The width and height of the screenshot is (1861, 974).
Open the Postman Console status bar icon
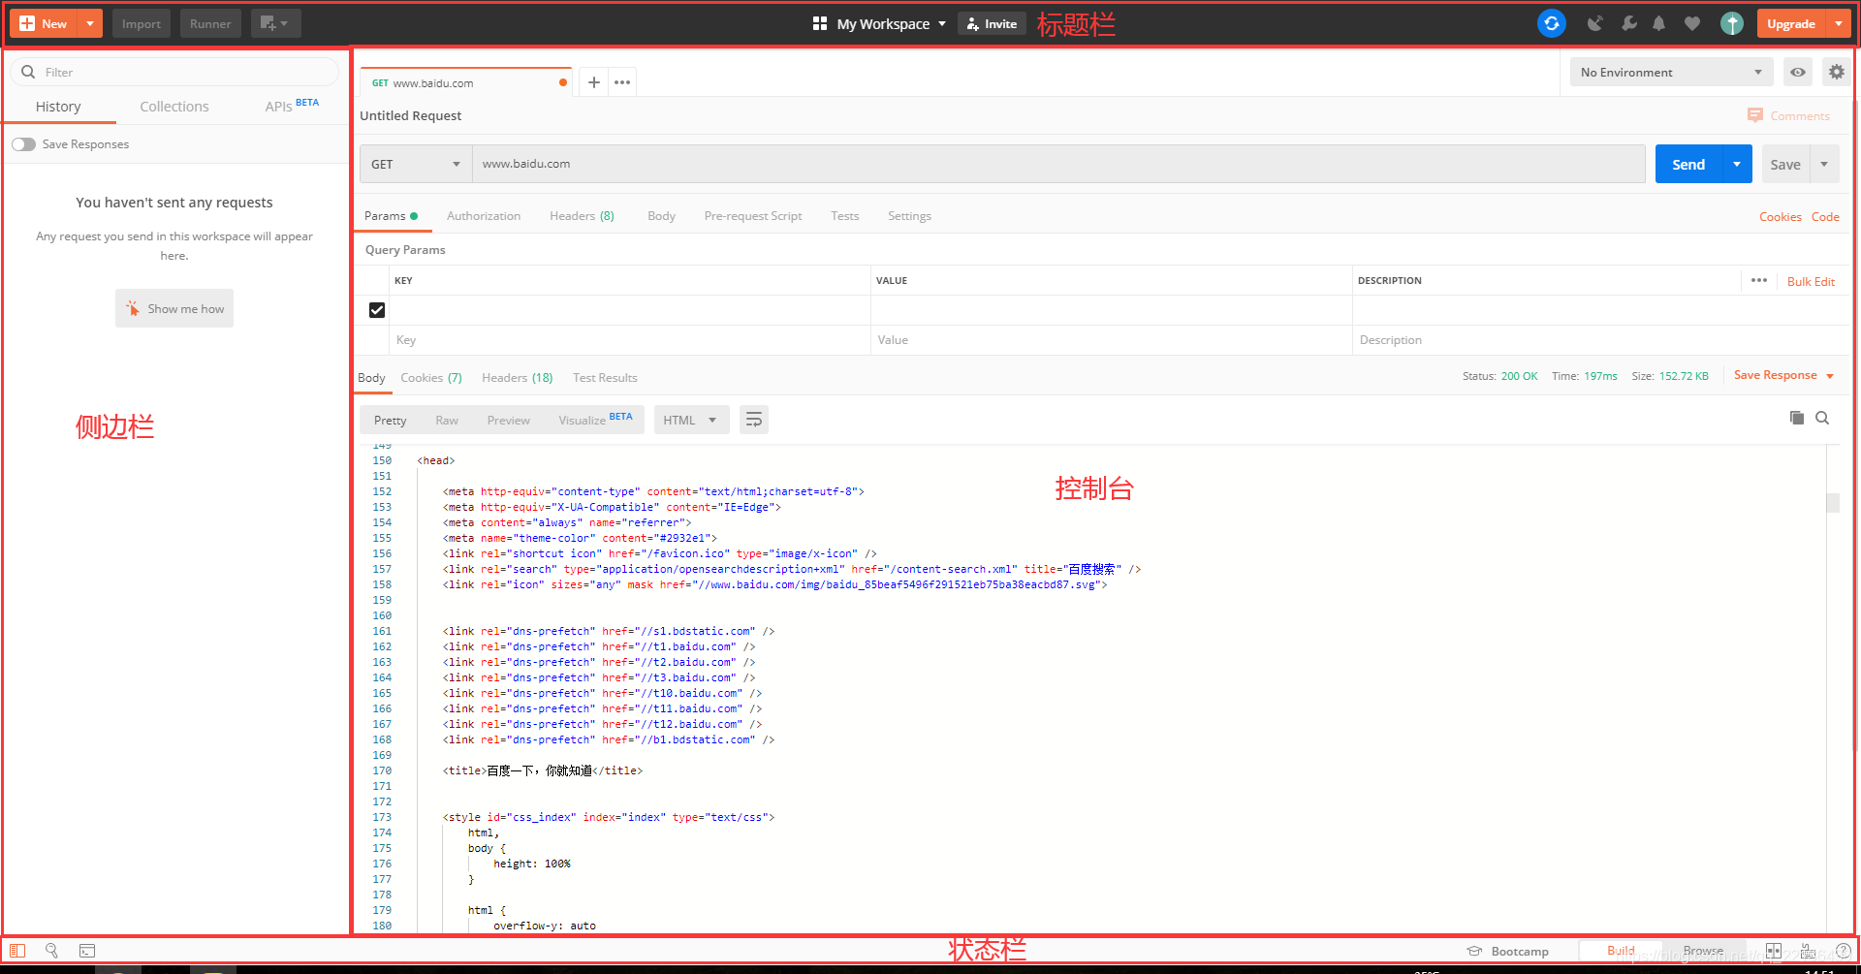coord(87,951)
